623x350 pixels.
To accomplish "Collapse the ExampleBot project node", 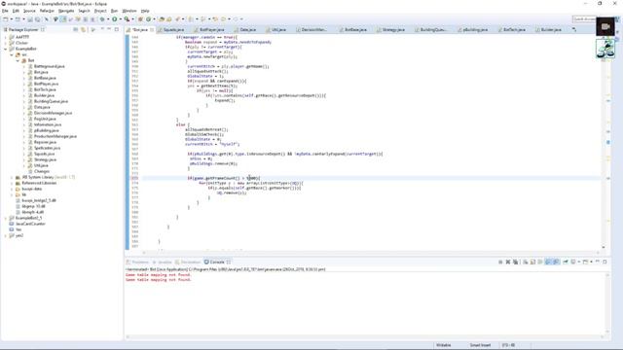I will [x=6, y=49].
